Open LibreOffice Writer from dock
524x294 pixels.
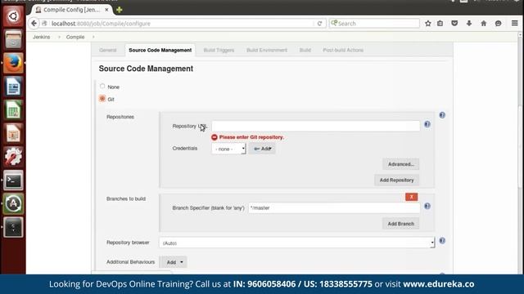(x=13, y=86)
